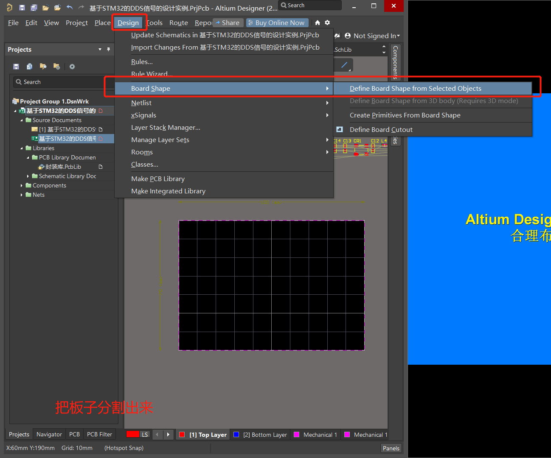551x458 pixels.
Task: Open the Netlist submenu
Action: coord(224,103)
